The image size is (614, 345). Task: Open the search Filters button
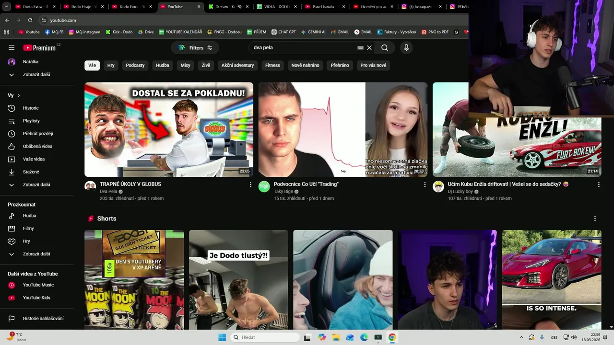pos(195,47)
